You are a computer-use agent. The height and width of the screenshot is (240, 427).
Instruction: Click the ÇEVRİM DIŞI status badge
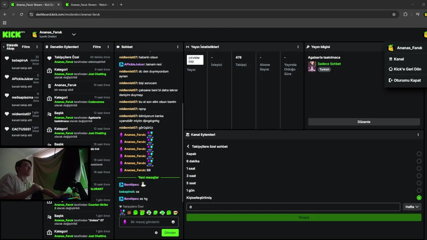click(x=195, y=60)
